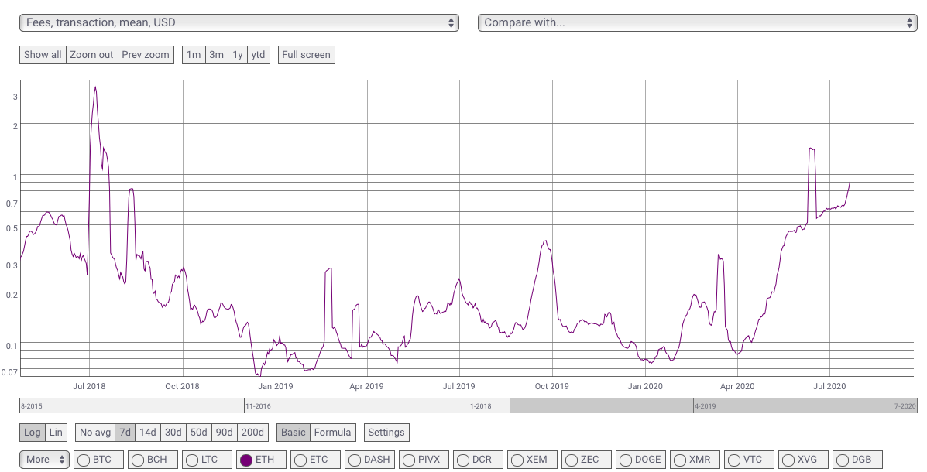Enable the PIVX series
The width and height of the screenshot is (927, 472).
[x=424, y=460]
